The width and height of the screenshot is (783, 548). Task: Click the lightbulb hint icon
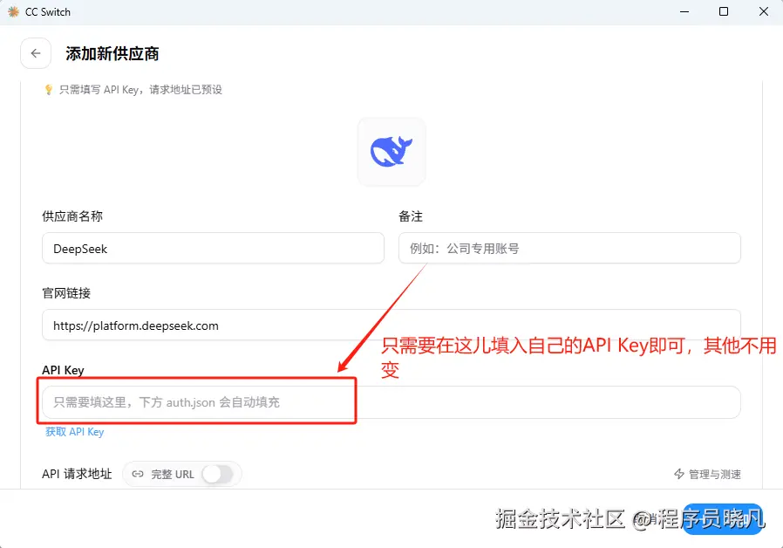(49, 89)
